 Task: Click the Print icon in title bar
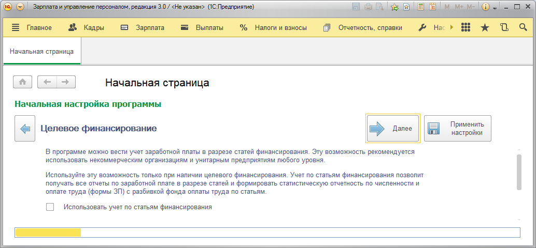point(368,7)
